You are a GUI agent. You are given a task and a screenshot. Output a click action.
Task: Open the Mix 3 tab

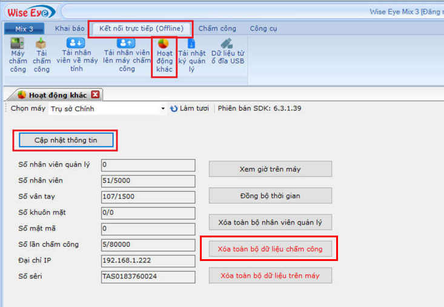point(24,29)
